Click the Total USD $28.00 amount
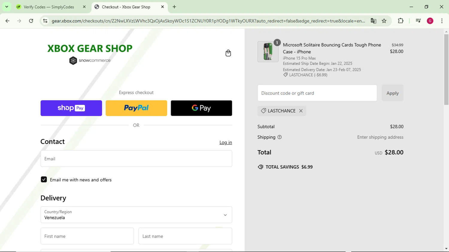Screen dimensions: 449x252 pos(389,152)
